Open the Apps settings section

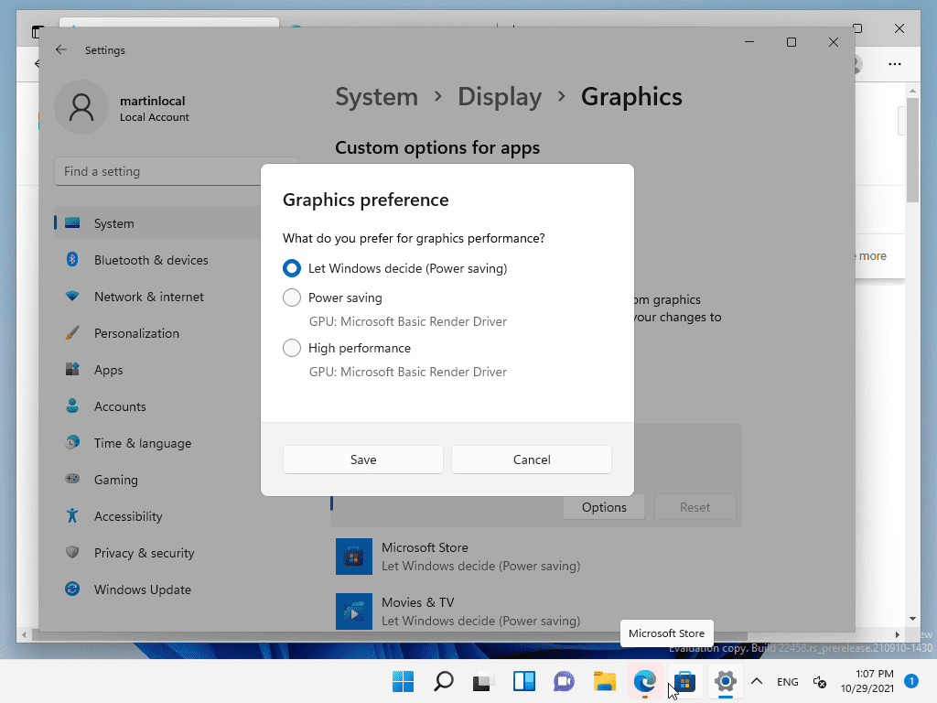coord(108,370)
